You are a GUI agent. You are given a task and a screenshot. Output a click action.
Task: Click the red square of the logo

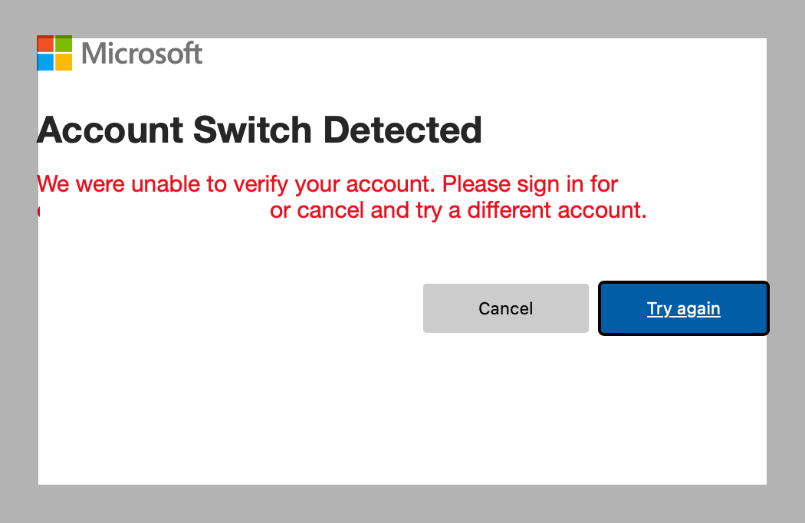point(45,44)
